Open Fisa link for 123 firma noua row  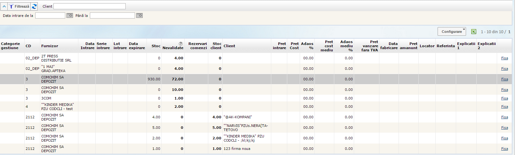pyautogui.click(x=504, y=149)
